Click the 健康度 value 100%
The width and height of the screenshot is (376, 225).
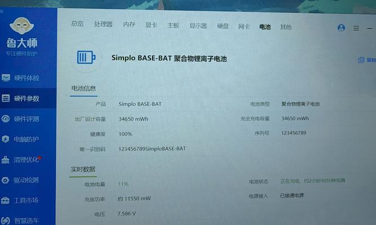[x=125, y=134]
